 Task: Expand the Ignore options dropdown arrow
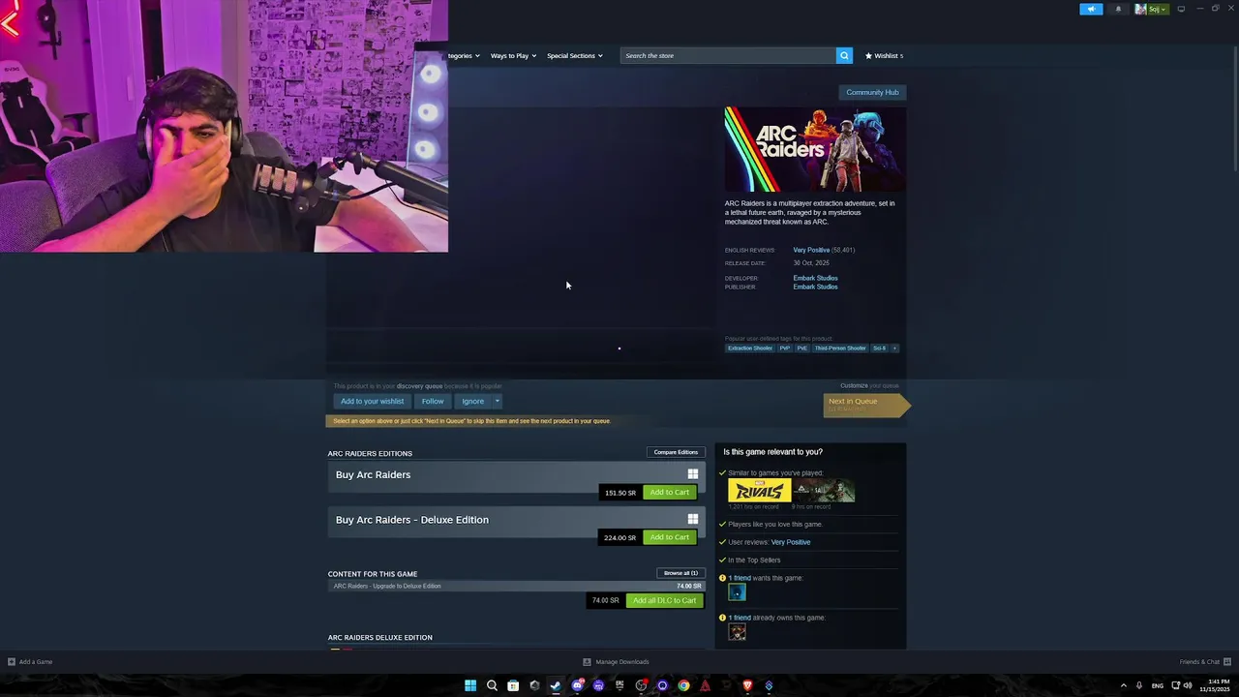pyautogui.click(x=498, y=401)
